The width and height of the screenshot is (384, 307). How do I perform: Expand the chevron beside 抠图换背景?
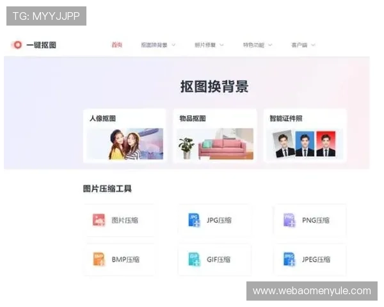click(173, 45)
